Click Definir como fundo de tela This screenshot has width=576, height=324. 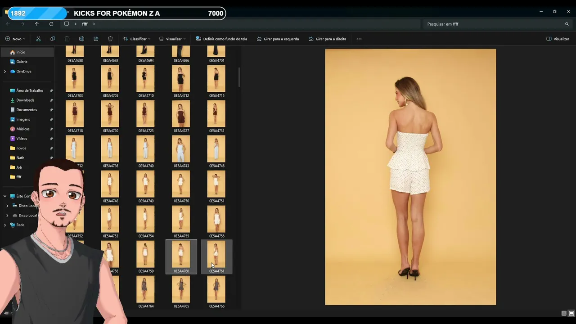(x=221, y=39)
